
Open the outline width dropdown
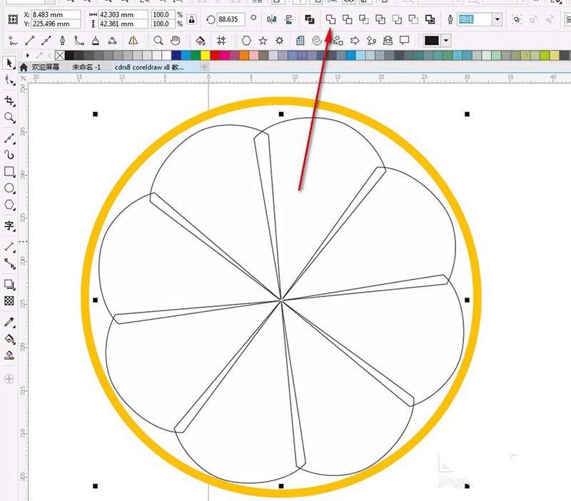coord(497,19)
